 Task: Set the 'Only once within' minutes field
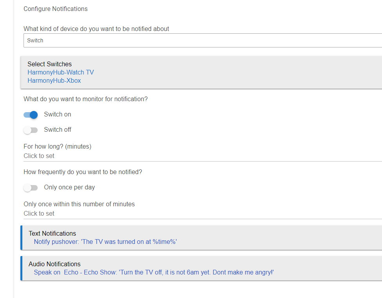203,213
